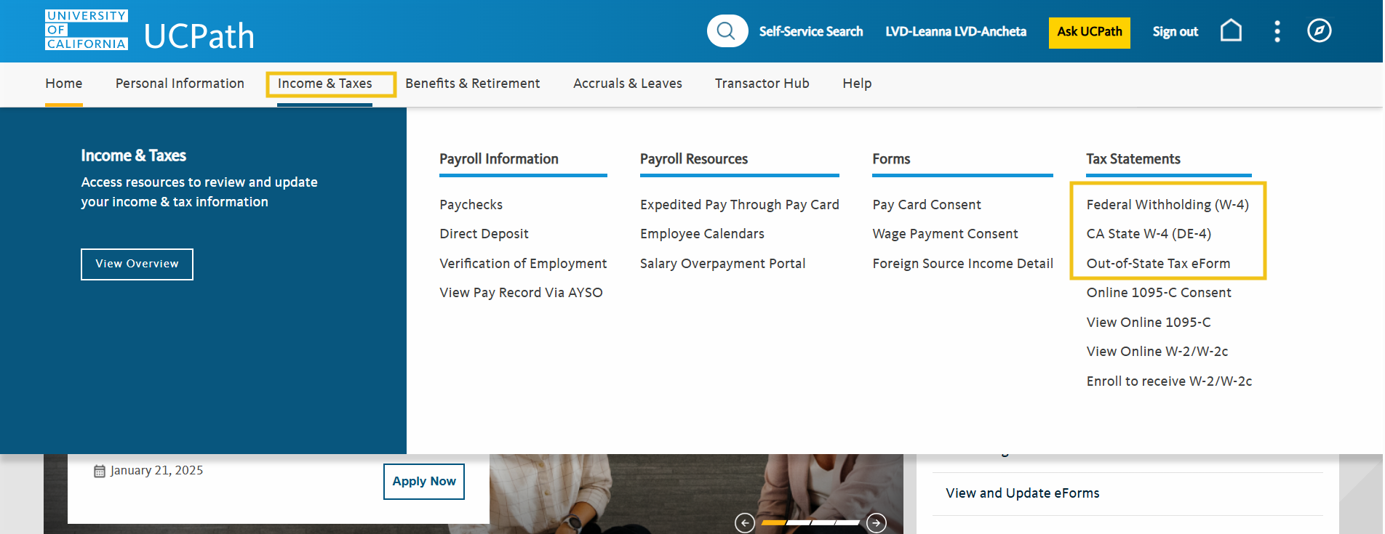Click the View Overview button
This screenshot has height=534, width=1385.
137,264
